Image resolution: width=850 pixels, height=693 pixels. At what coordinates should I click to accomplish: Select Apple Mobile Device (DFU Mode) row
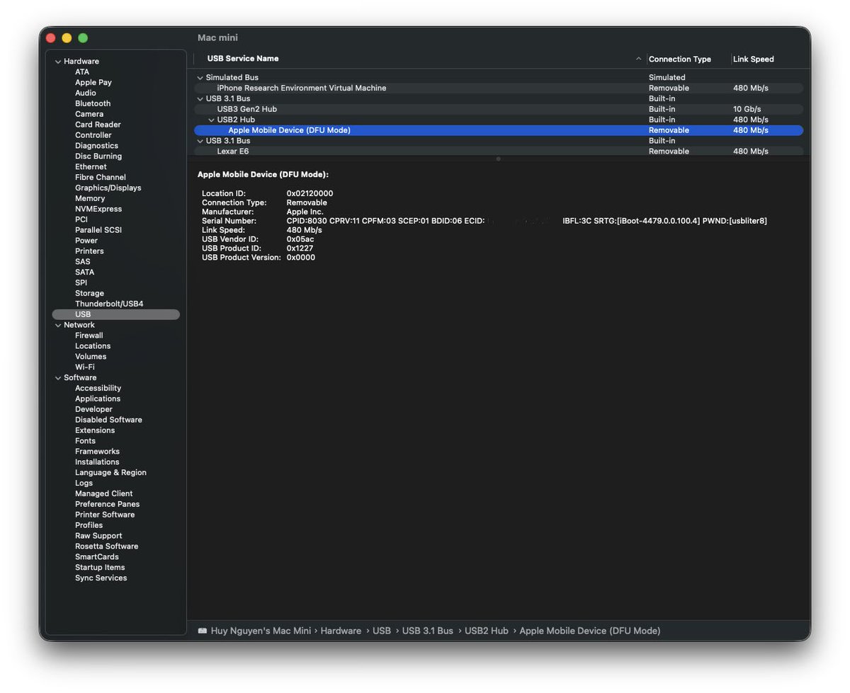pos(499,130)
